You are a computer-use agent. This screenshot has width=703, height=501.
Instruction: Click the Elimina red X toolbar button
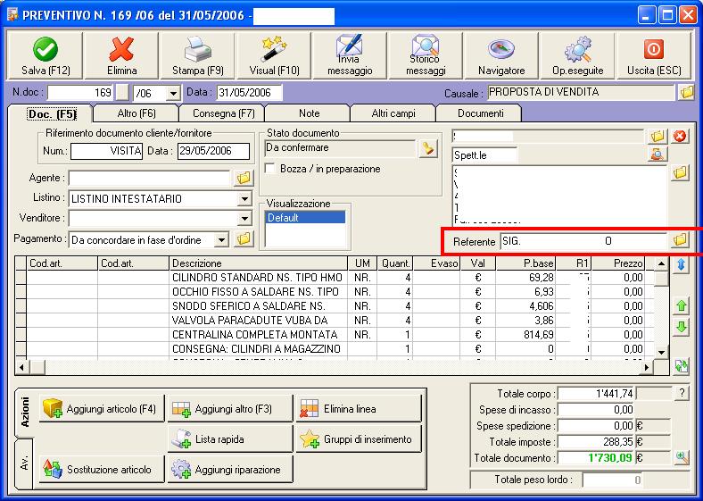(x=121, y=56)
